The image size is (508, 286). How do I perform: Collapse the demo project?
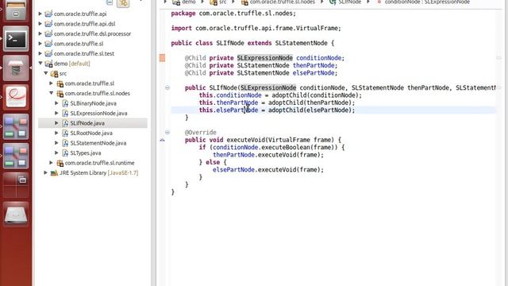coord(40,64)
